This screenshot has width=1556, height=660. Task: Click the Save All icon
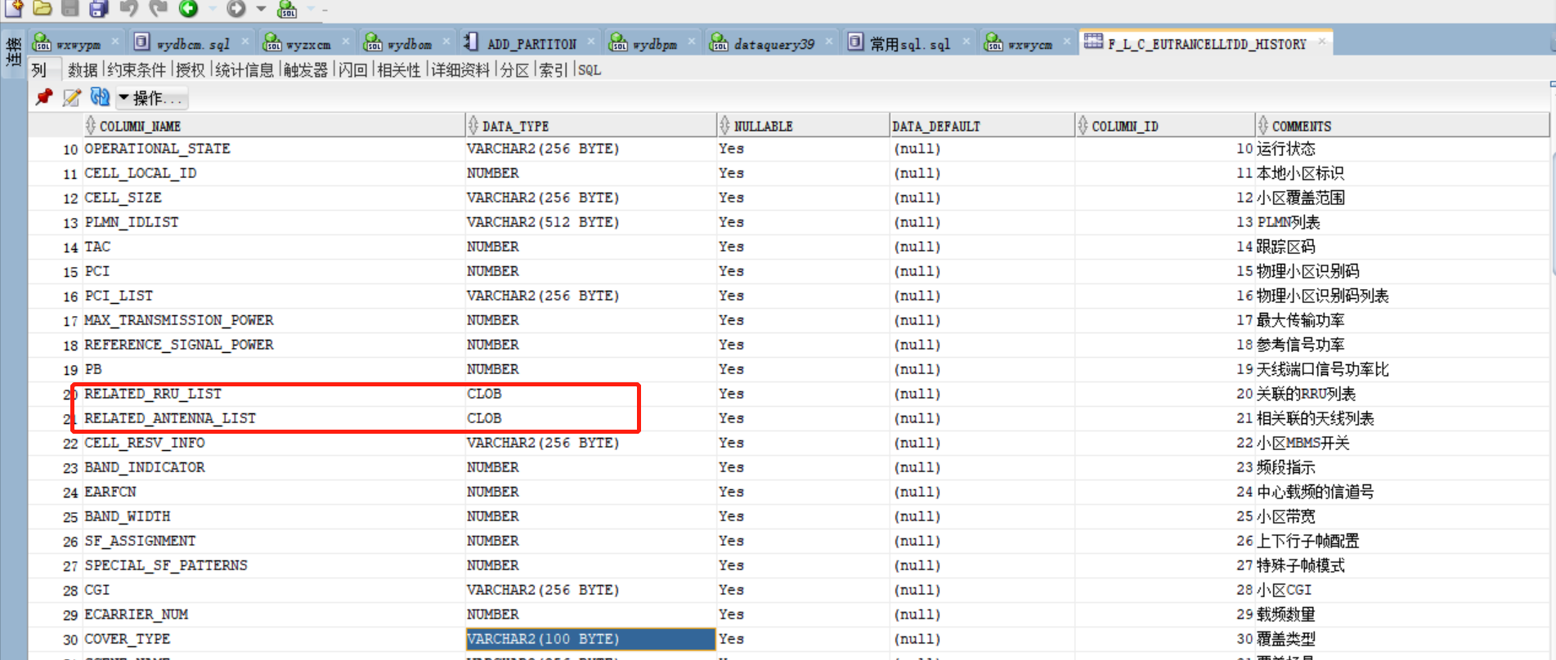click(99, 8)
